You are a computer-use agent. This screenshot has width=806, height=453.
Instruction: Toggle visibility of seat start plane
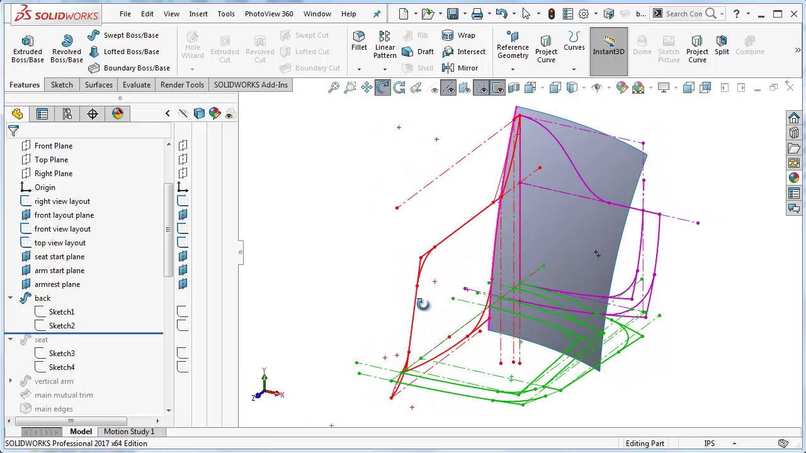pos(183,256)
